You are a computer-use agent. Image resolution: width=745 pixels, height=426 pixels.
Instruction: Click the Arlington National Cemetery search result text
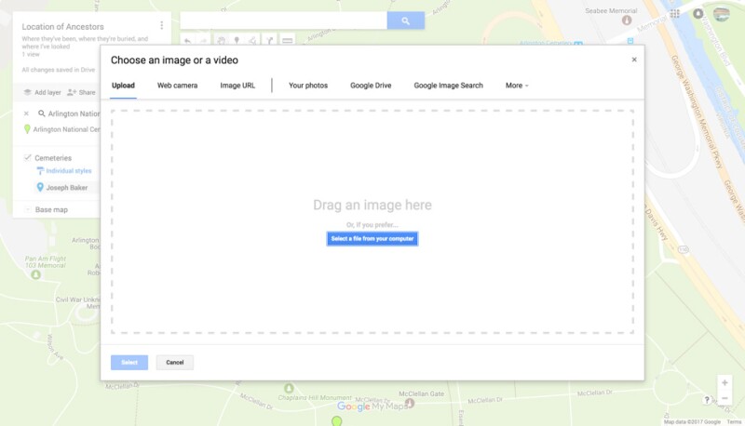pyautogui.click(x=66, y=129)
